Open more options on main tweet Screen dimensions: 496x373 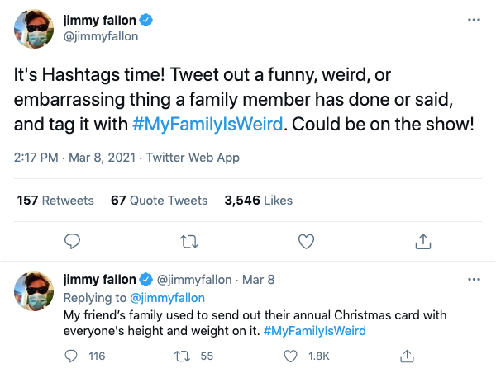click(473, 19)
